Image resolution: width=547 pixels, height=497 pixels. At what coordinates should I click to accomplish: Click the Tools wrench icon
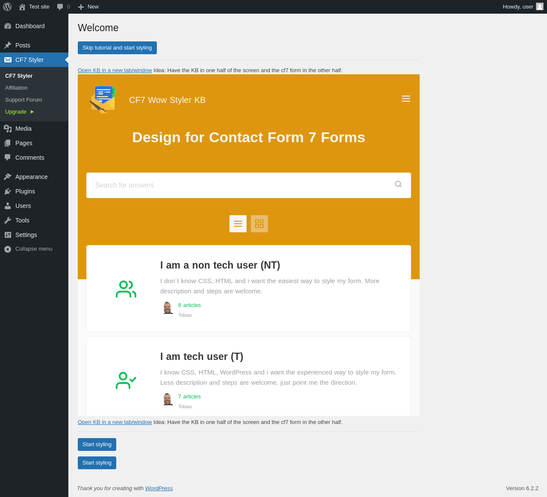(8, 220)
